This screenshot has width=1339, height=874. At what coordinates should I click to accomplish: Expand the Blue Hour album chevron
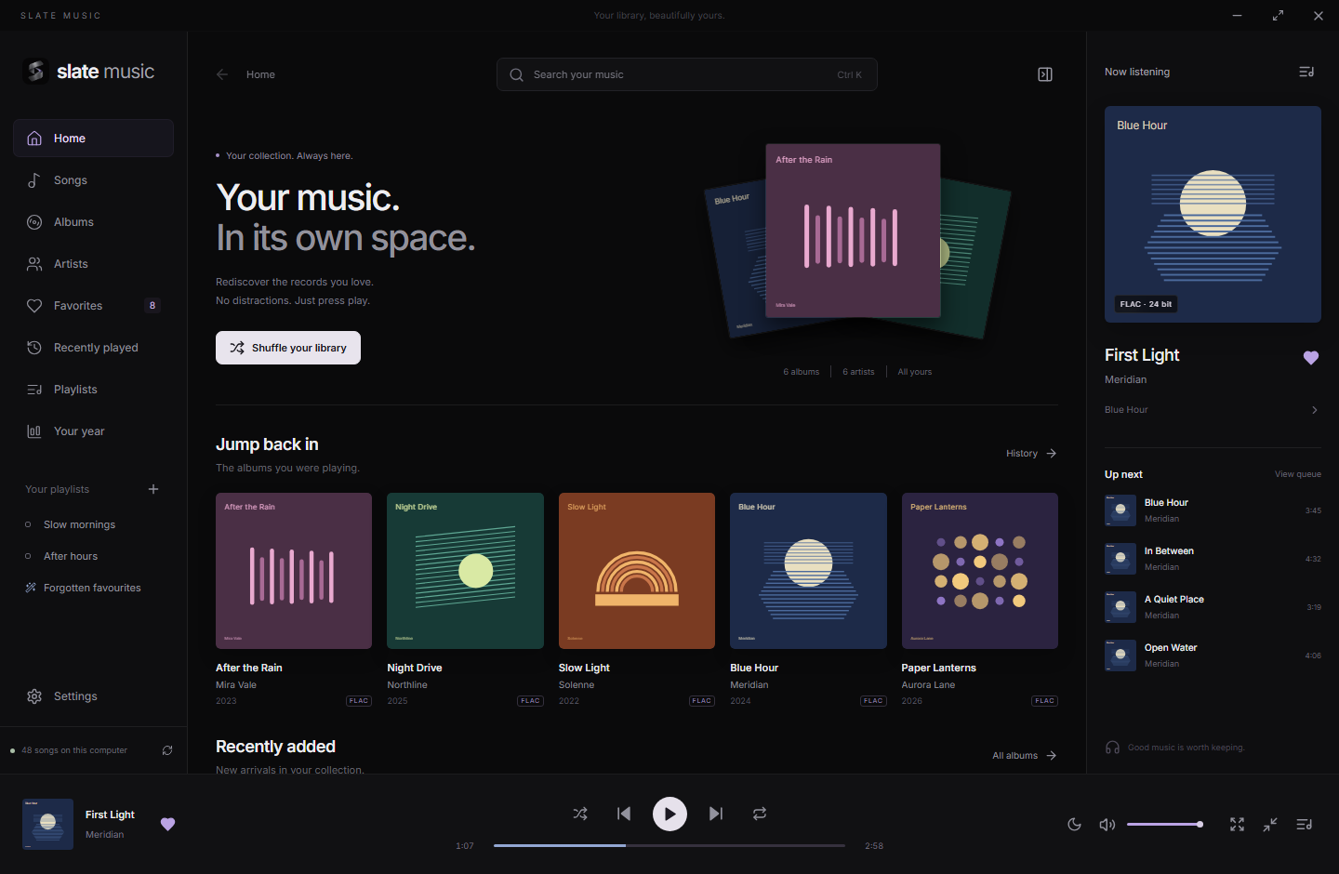tap(1314, 410)
